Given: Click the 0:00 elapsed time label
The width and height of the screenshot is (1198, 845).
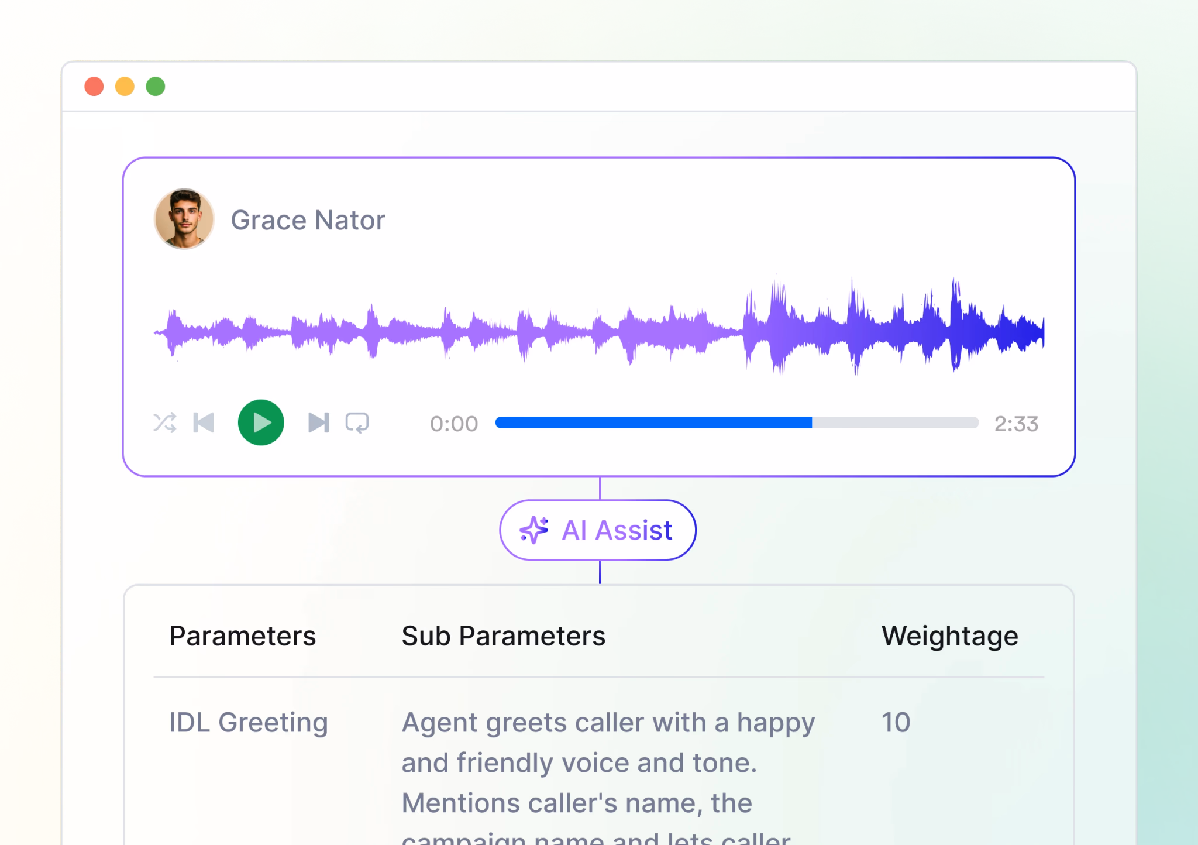Looking at the screenshot, I should pos(454,424).
